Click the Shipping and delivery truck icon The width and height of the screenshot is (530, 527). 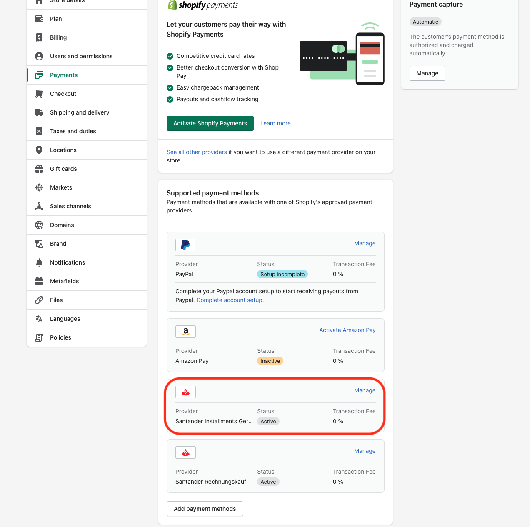point(39,112)
